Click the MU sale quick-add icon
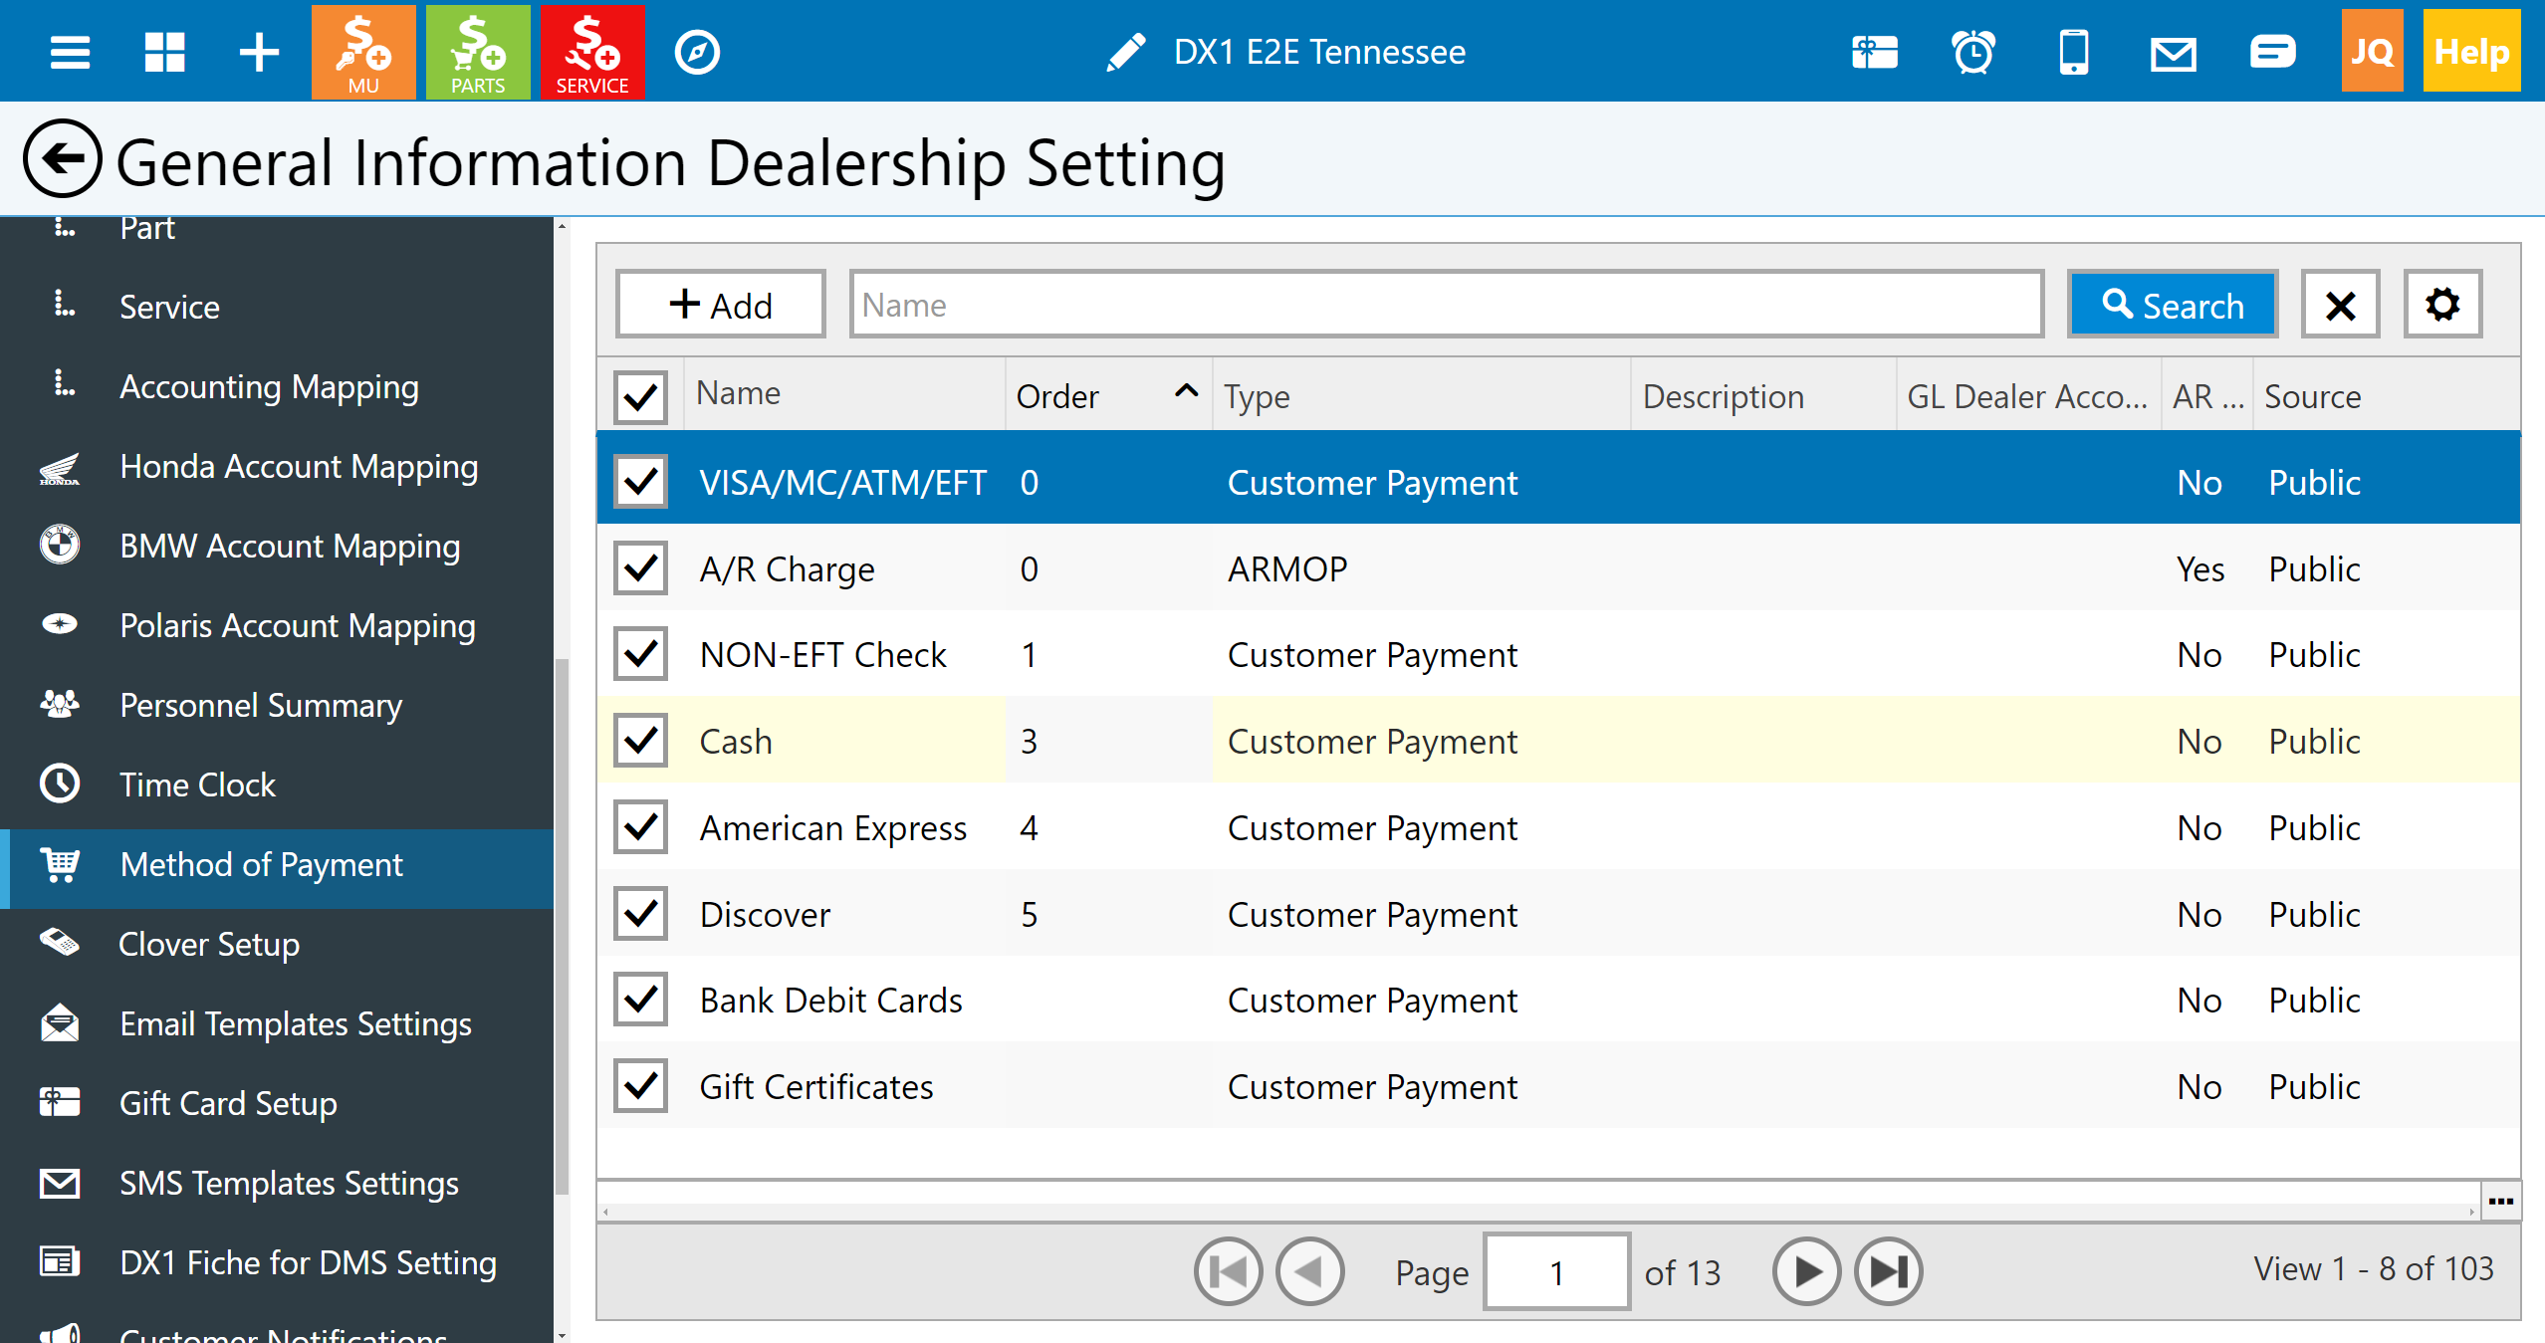Viewport: 2545px width, 1343px height. 363,52
